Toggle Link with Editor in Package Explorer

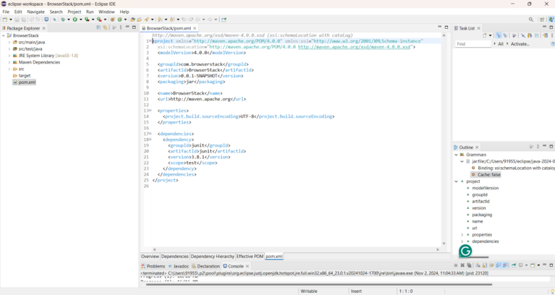(106, 27)
